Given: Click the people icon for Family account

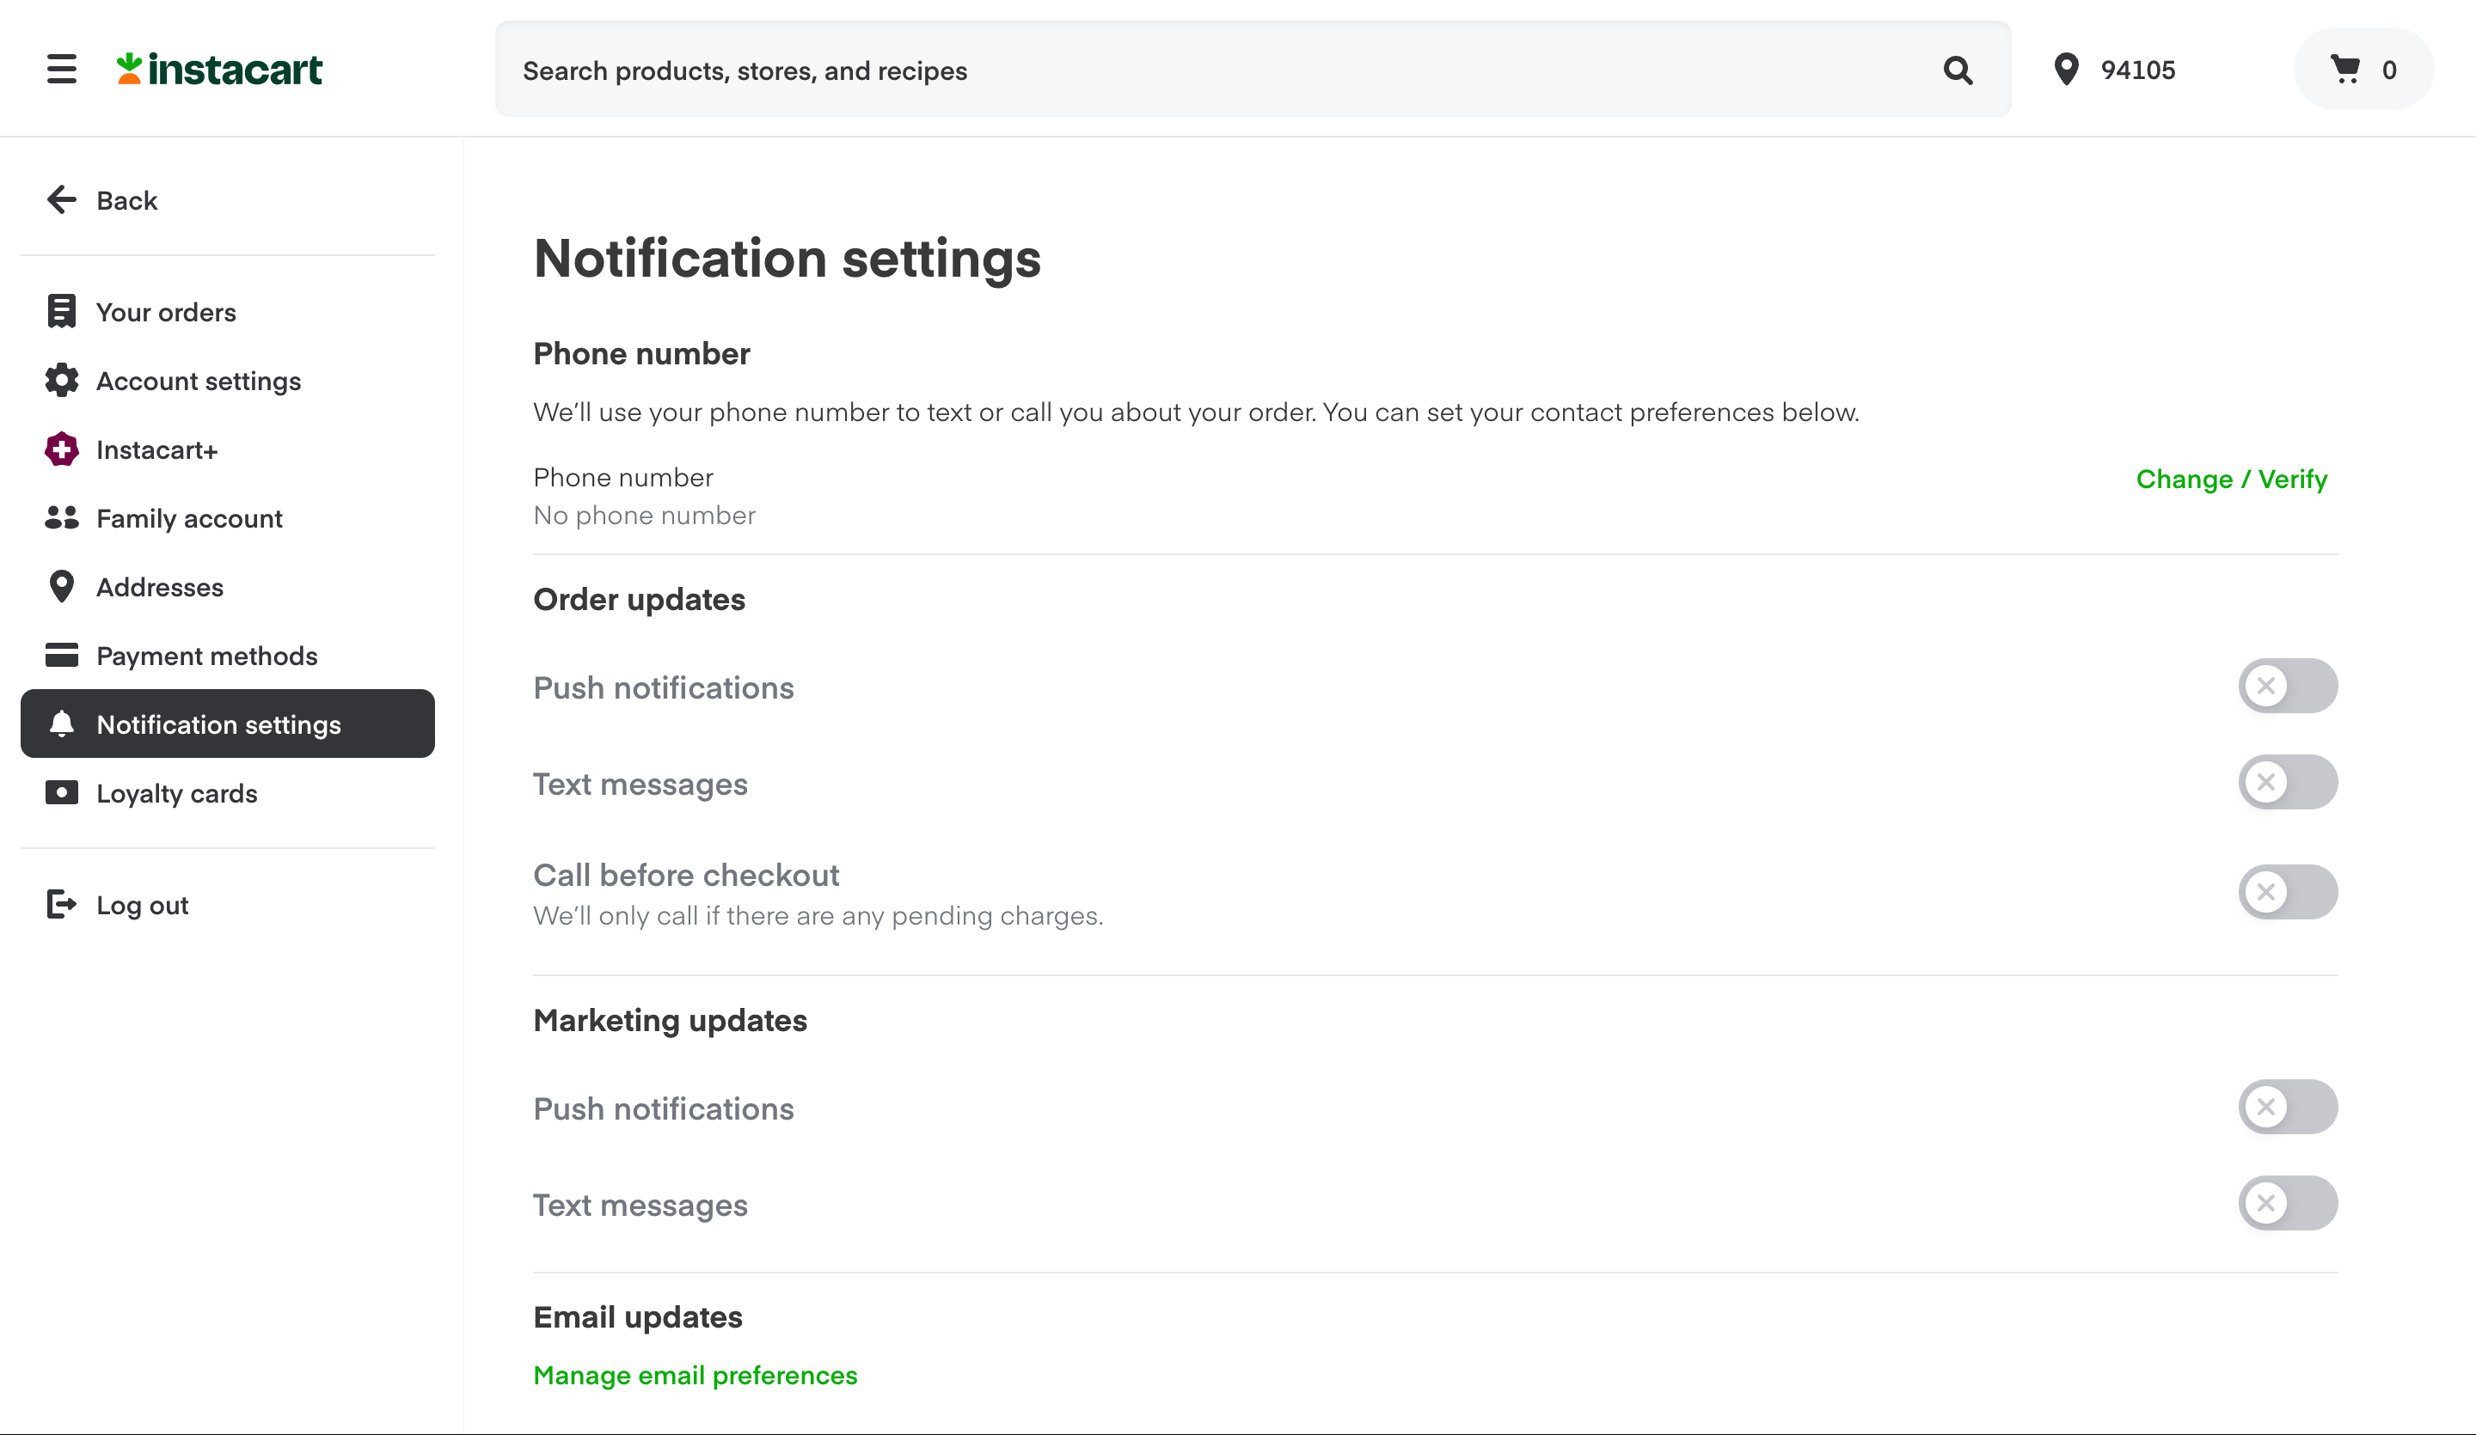Looking at the screenshot, I should point(62,517).
